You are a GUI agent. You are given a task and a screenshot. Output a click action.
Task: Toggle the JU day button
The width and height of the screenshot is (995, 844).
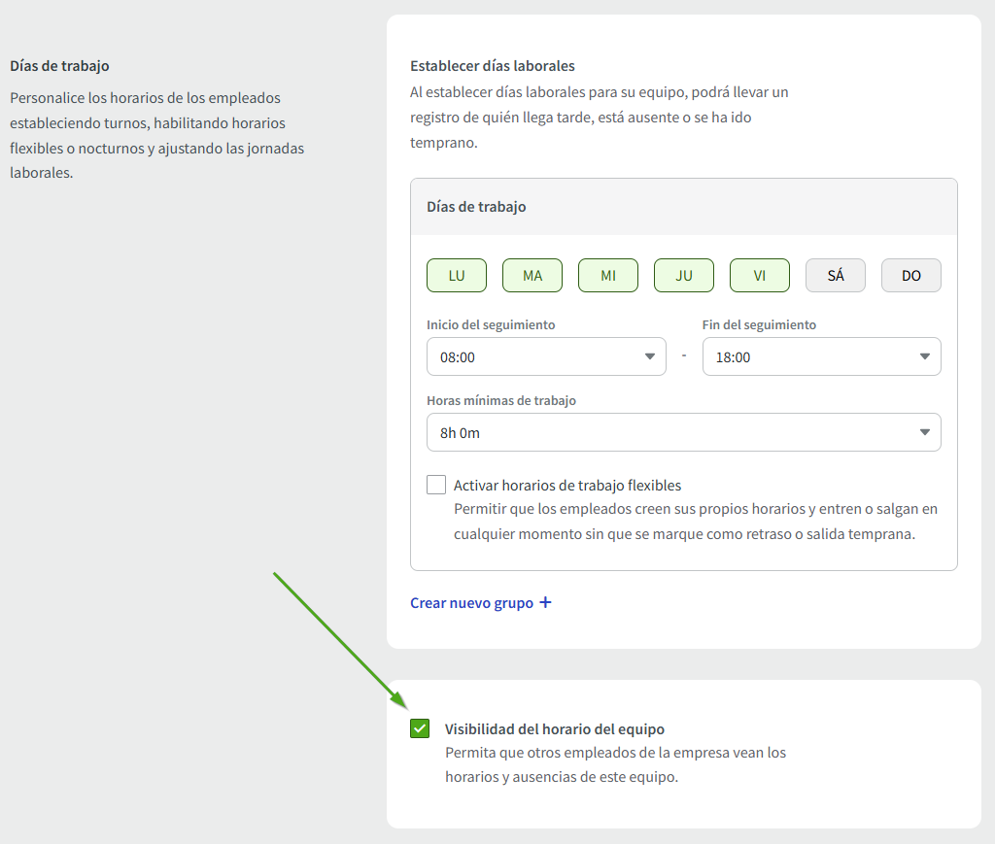(684, 276)
